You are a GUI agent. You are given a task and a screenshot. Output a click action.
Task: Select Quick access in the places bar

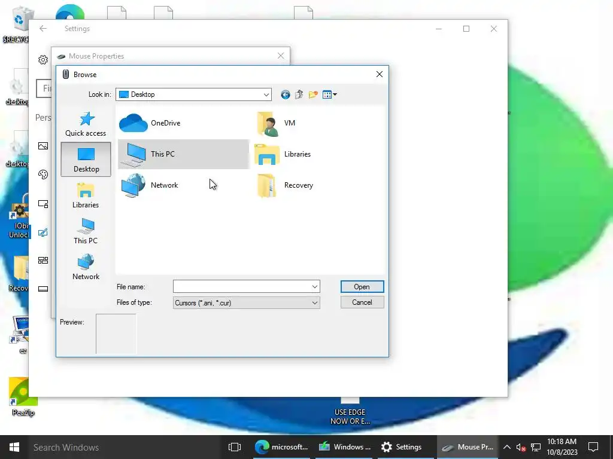(86, 124)
